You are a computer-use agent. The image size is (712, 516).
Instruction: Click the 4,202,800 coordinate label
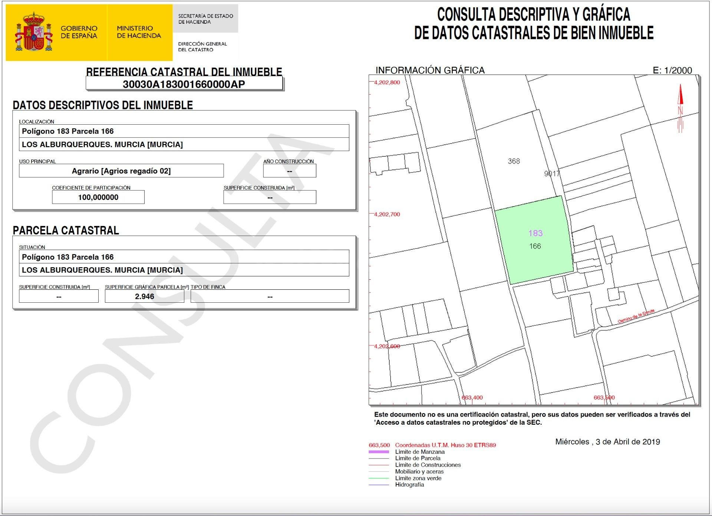pyautogui.click(x=387, y=82)
